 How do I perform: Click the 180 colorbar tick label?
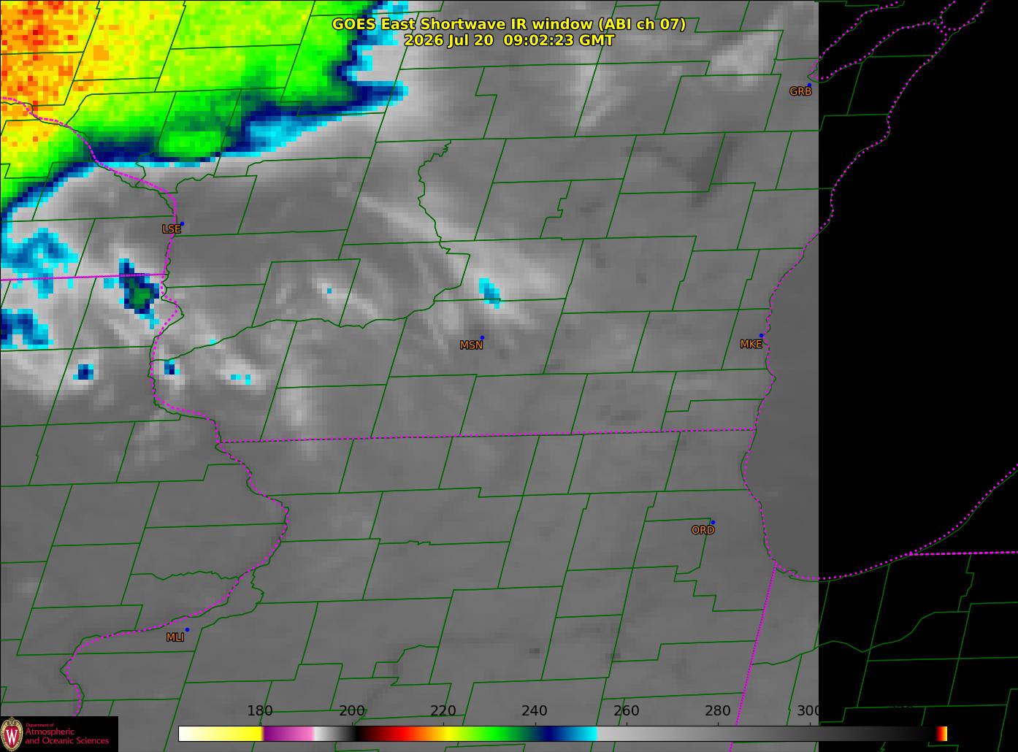pos(259,710)
